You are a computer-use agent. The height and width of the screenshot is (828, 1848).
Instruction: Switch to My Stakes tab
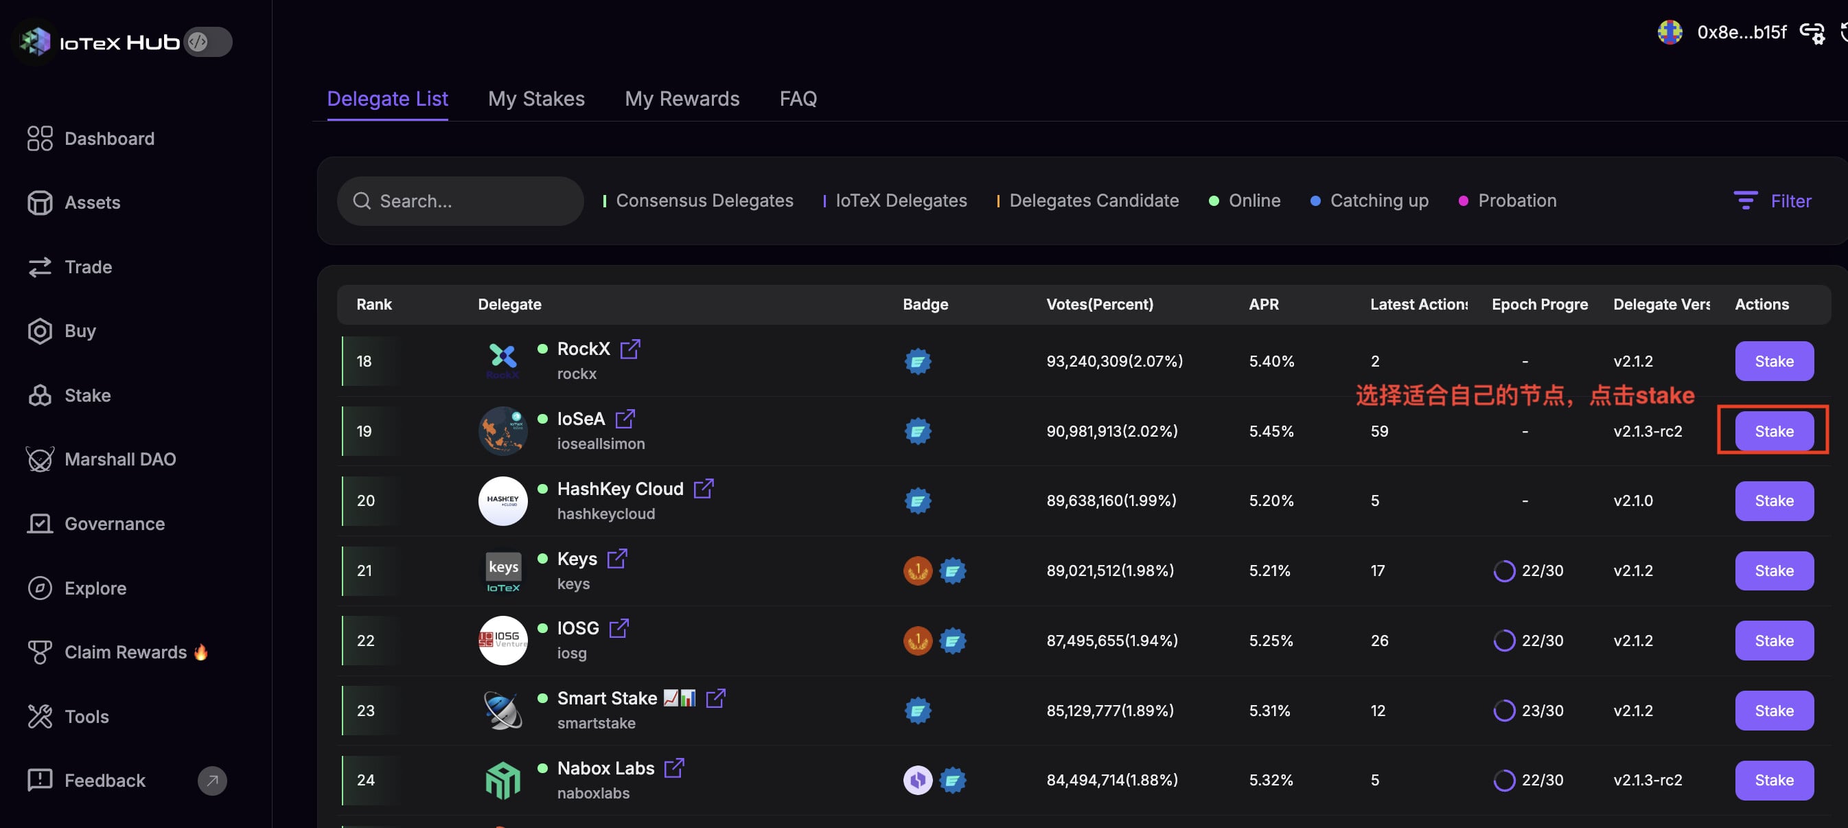click(536, 98)
